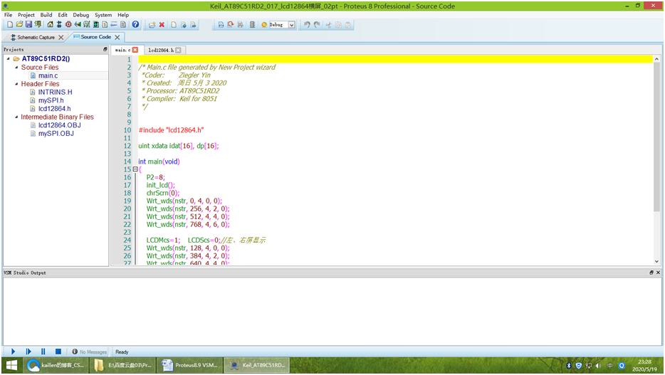Click the No Messages status indicator
Viewport: 665px width, 375px height.
pos(89,352)
